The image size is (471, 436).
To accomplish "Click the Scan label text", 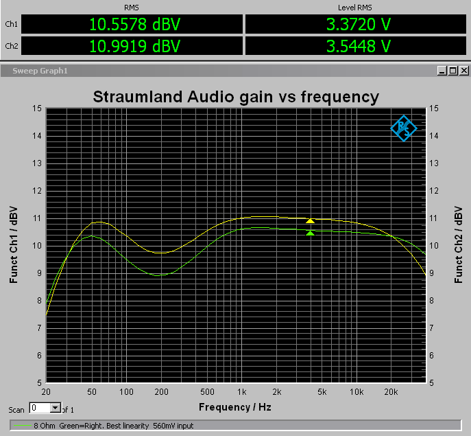I will tap(16, 410).
